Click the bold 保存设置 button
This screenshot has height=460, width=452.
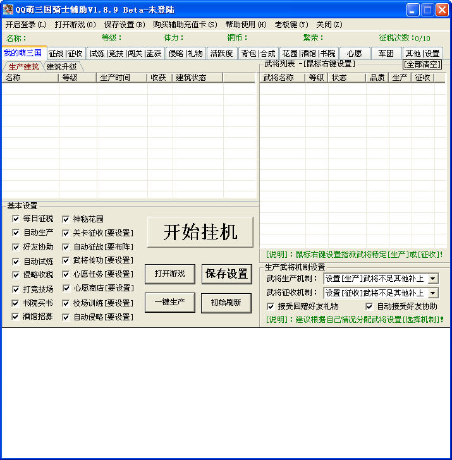[x=226, y=274]
